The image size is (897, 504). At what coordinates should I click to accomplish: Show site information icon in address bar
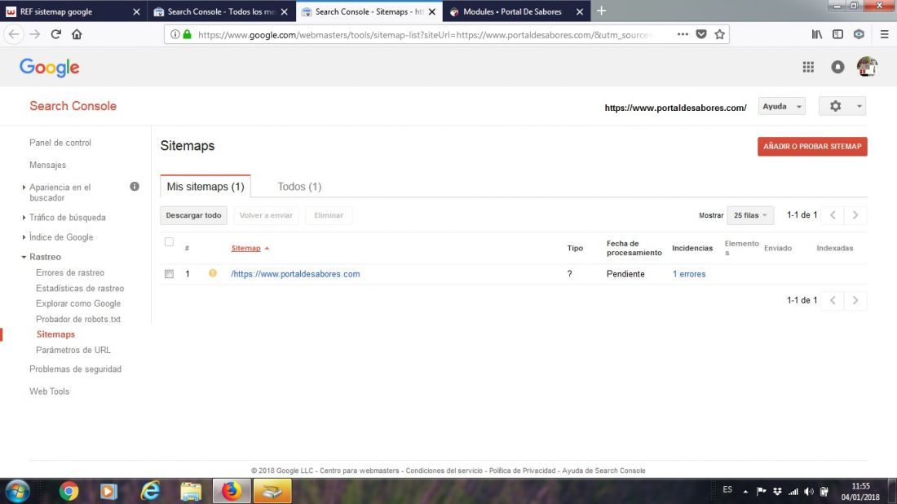click(175, 34)
